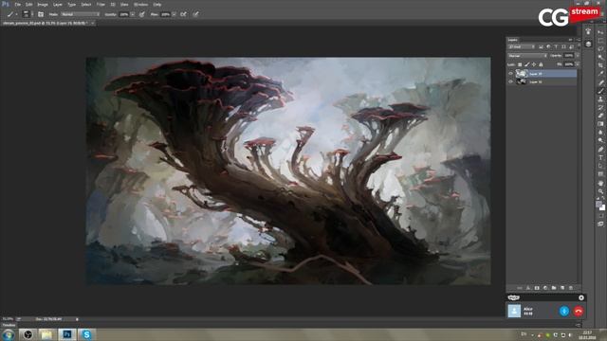Screen dimensions: 607x341
Task: Link layers with the chain icon
Action: [520, 288]
